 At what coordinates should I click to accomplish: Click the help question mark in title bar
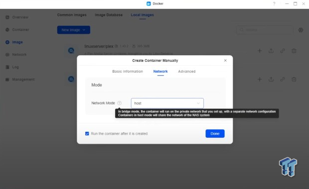click(x=274, y=4)
